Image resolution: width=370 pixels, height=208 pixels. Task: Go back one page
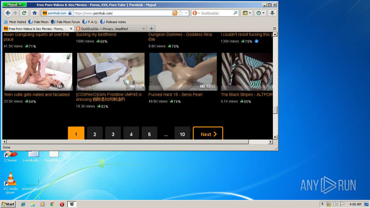tap(8, 13)
